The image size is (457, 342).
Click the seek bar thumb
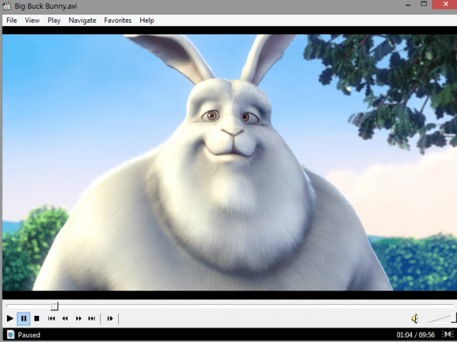(54, 306)
